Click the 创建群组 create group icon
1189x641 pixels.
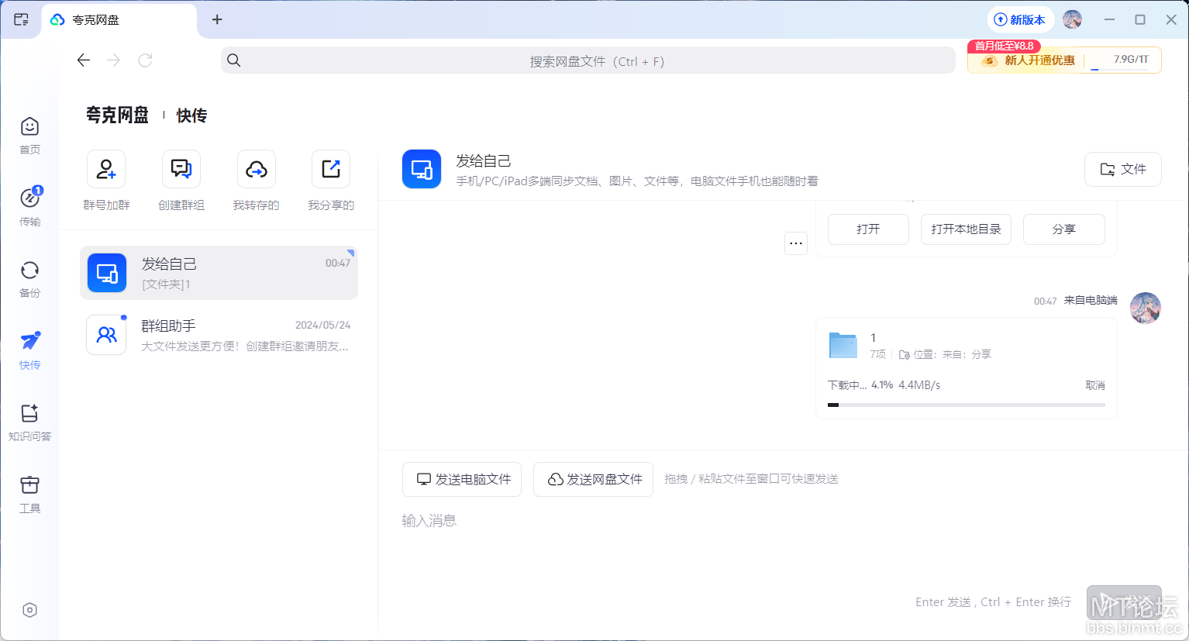coord(181,170)
